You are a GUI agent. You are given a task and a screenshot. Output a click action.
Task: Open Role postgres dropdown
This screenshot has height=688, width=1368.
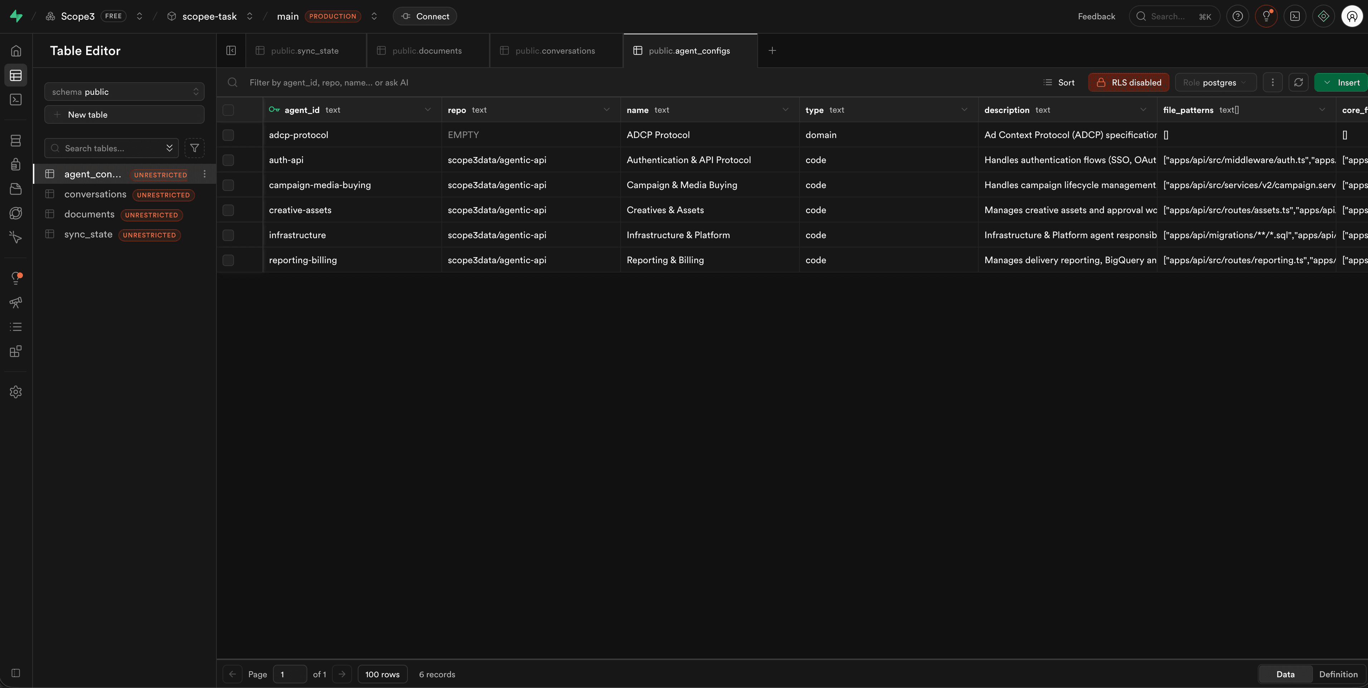tap(1216, 82)
